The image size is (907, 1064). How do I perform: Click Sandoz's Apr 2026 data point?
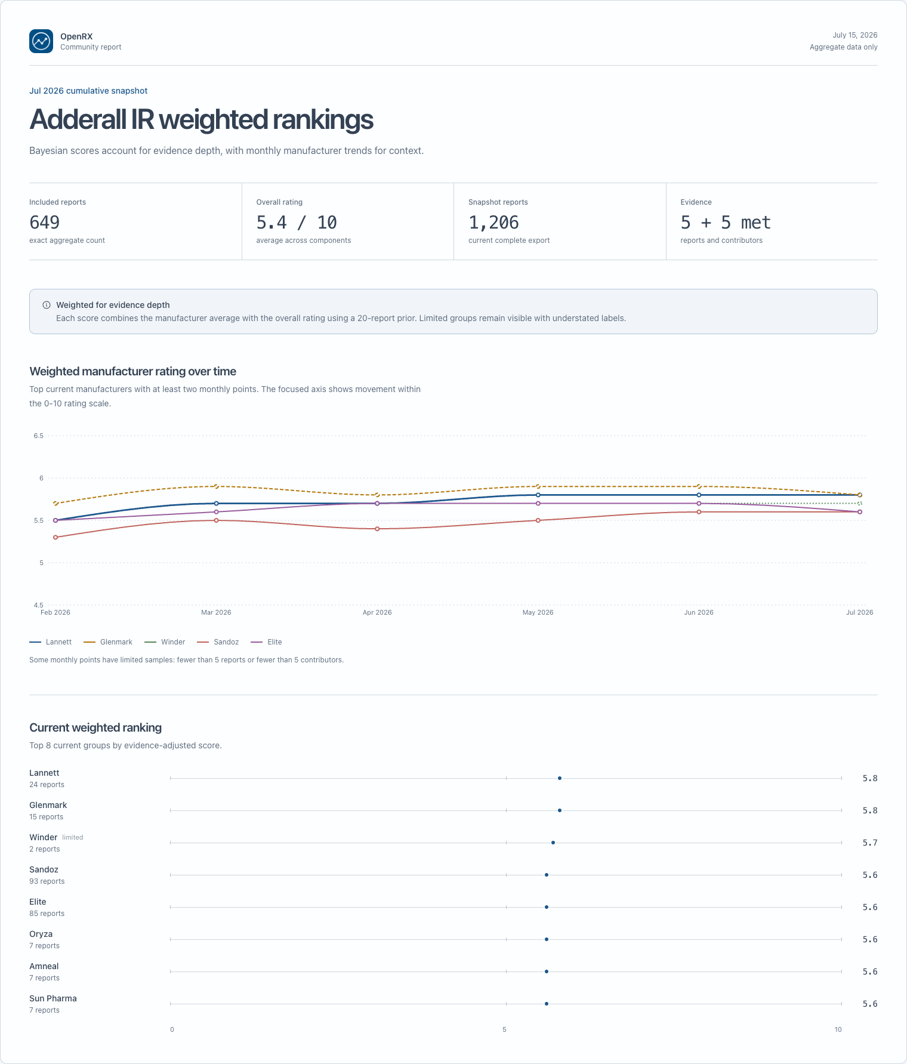[377, 529]
